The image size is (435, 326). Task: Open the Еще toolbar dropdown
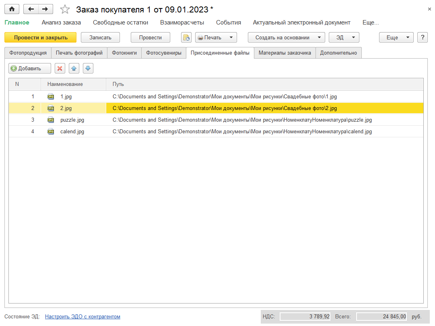[396, 37]
